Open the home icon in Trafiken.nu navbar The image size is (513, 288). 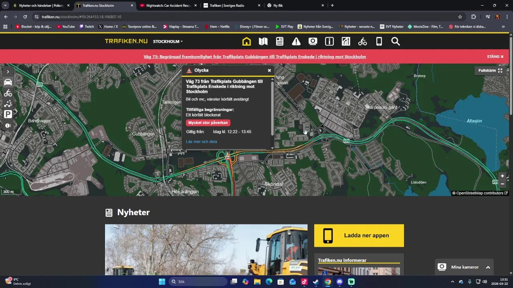click(246, 42)
